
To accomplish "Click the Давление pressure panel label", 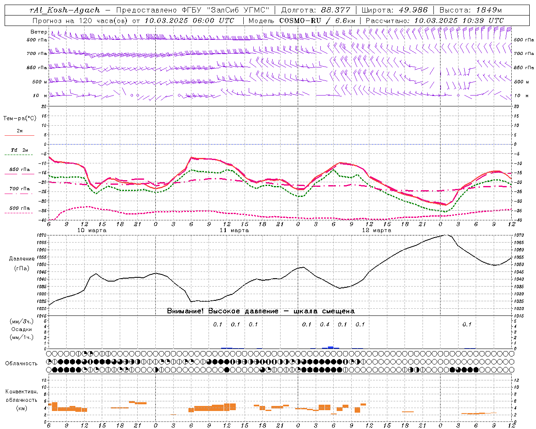I will (22, 259).
